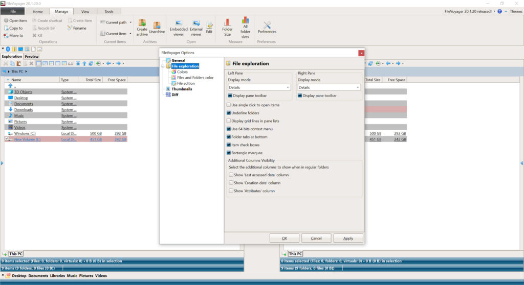Image resolution: width=524 pixels, height=285 pixels.
Task: Click the Create archive icon
Action: tap(142, 23)
